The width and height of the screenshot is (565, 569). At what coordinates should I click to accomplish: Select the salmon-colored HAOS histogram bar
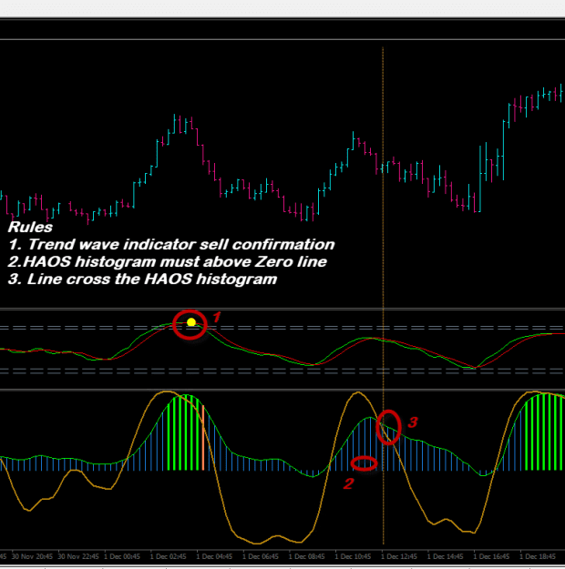pyautogui.click(x=202, y=438)
